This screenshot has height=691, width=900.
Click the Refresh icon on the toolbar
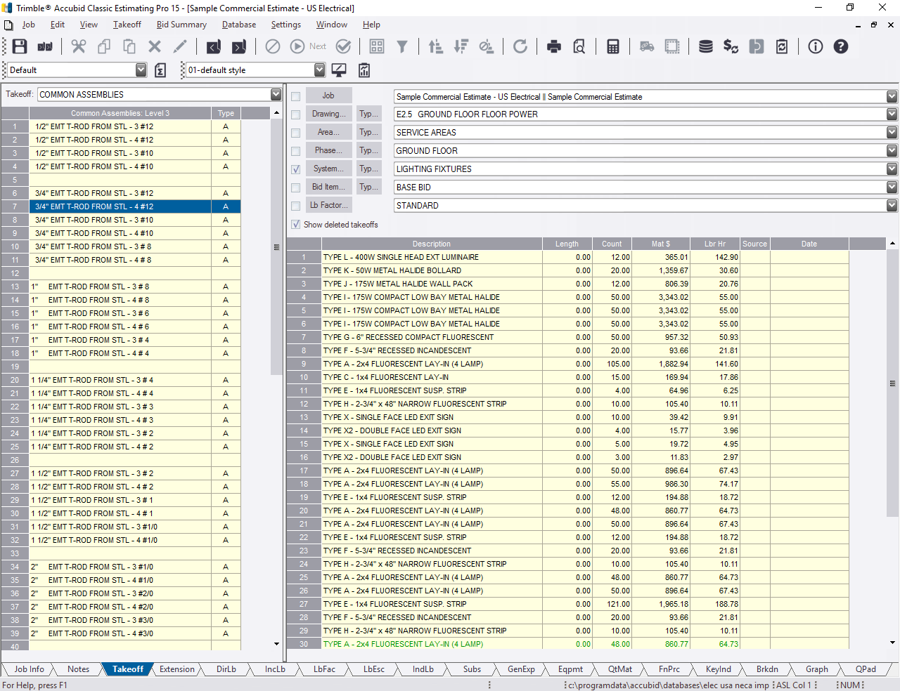pos(520,46)
